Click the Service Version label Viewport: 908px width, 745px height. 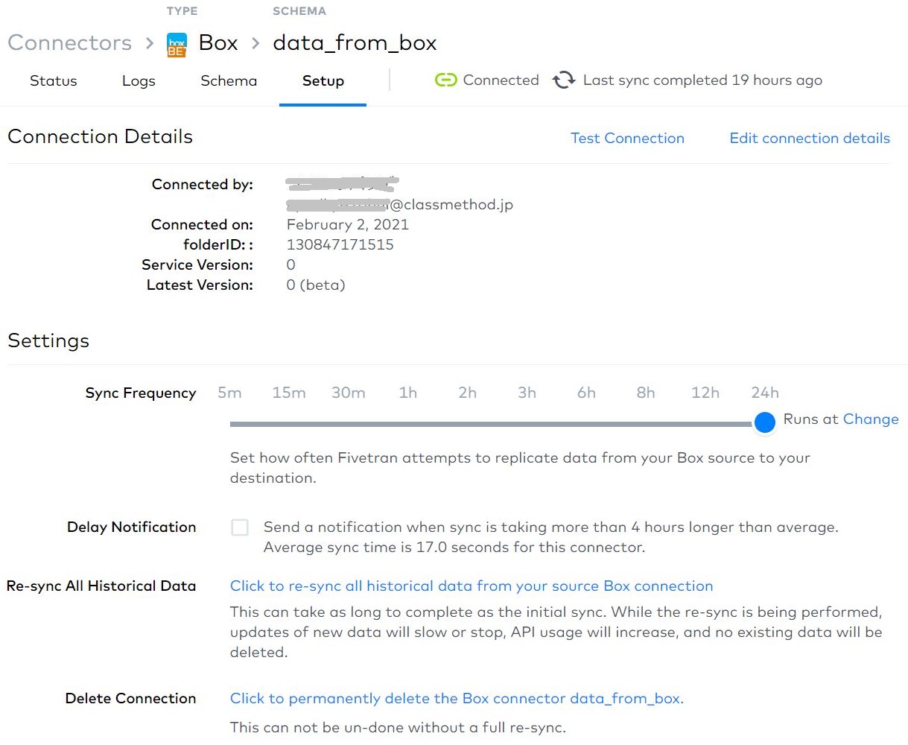(x=197, y=264)
